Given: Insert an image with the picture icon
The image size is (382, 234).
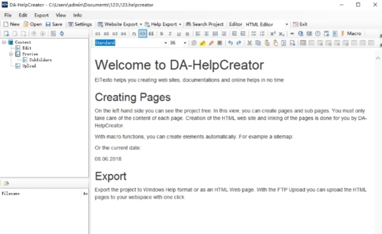Looking at the screenshot, I should 309,34.
